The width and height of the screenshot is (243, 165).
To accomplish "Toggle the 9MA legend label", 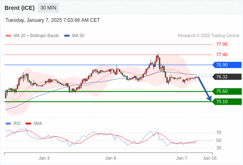I will pyautogui.click(x=38, y=124).
